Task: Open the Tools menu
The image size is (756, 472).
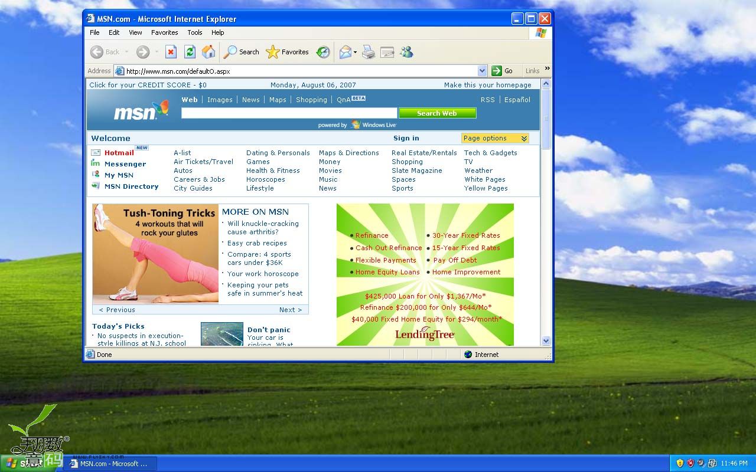Action: coord(195,32)
